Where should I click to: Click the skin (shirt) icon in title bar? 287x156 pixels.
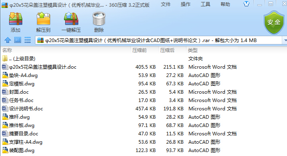pos(246,4)
